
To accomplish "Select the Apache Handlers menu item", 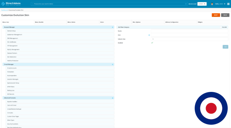I will pos(60,102).
